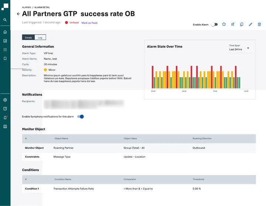Click the Name_test alarm name value
Screen dimensions: 266x206
tap(50, 59)
